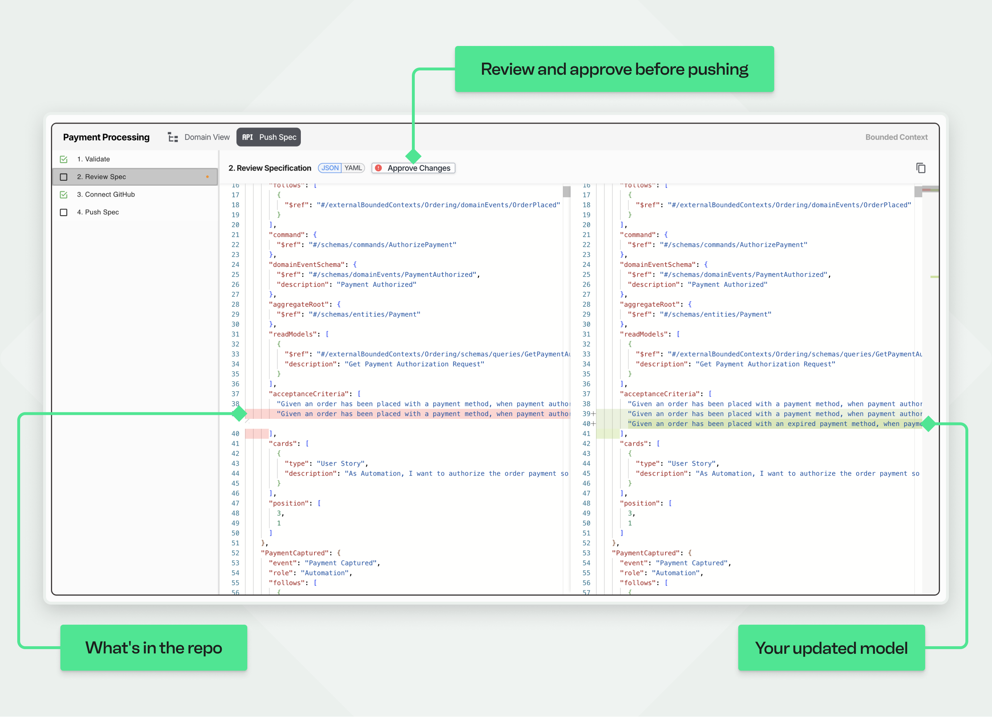Select step 3. Connect GitHub
Image resolution: width=992 pixels, height=717 pixels.
[x=136, y=195]
